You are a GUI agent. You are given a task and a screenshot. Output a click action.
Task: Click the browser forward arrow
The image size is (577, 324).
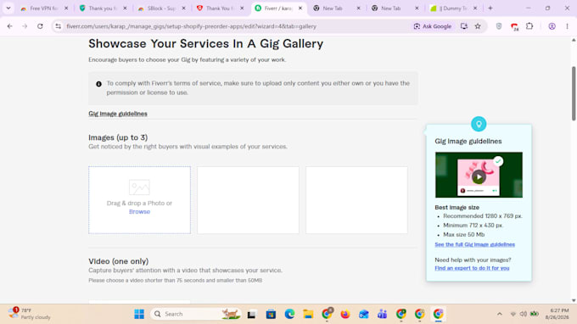[25, 26]
